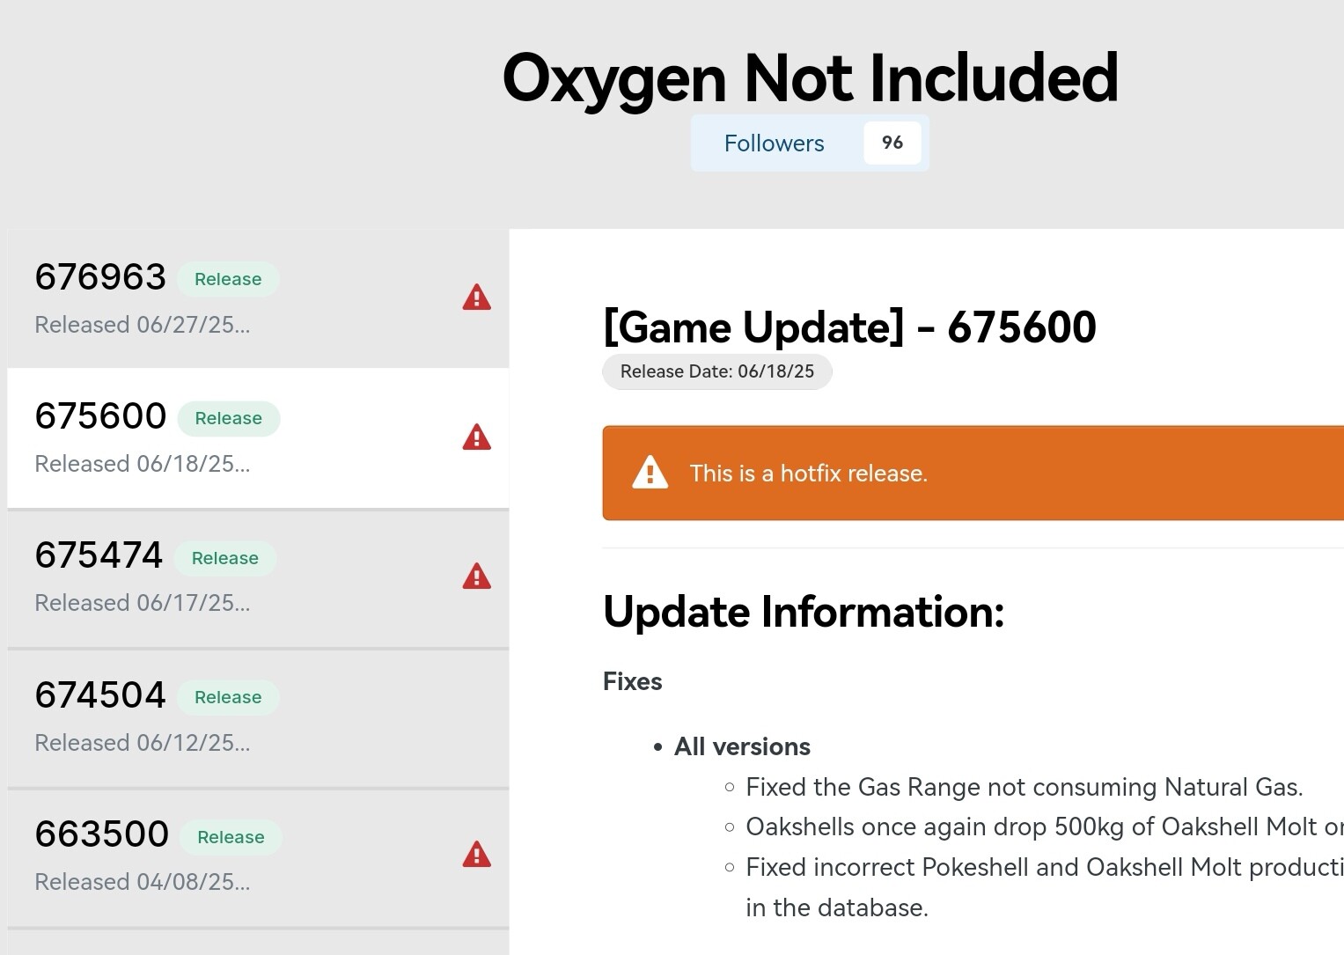This screenshot has width=1344, height=955.
Task: Open release 663500 from the sidebar
Action: click(x=258, y=857)
